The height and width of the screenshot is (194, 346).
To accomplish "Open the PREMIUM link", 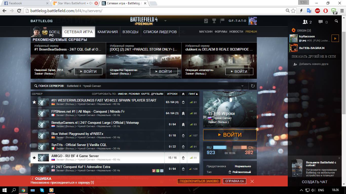I will click(x=251, y=32).
